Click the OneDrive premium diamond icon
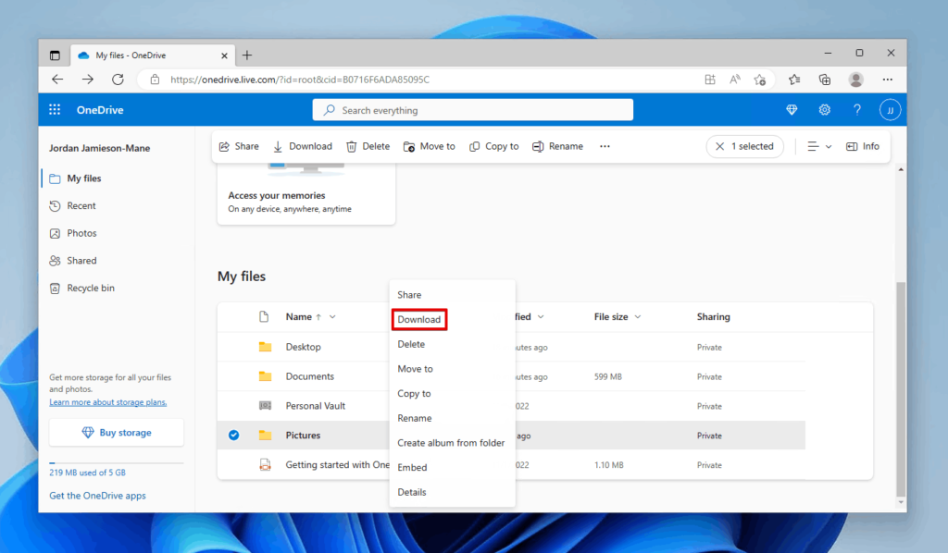Image resolution: width=948 pixels, height=553 pixels. (x=792, y=109)
